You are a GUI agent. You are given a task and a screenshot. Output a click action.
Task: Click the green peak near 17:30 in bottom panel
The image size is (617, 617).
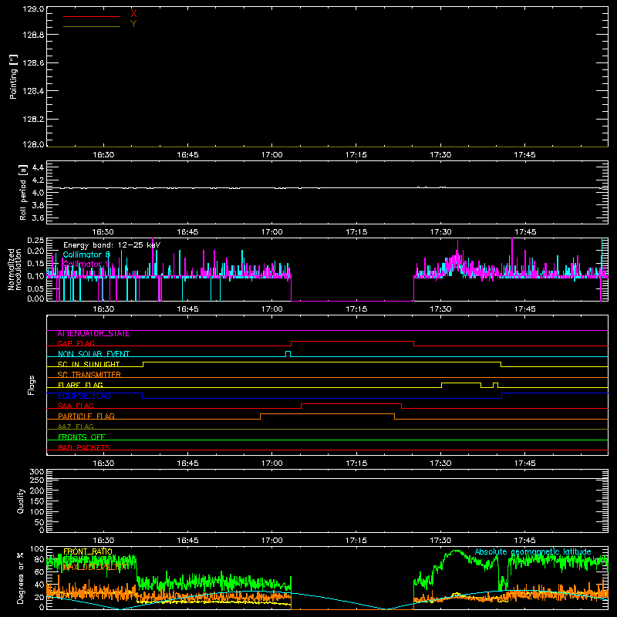click(456, 551)
